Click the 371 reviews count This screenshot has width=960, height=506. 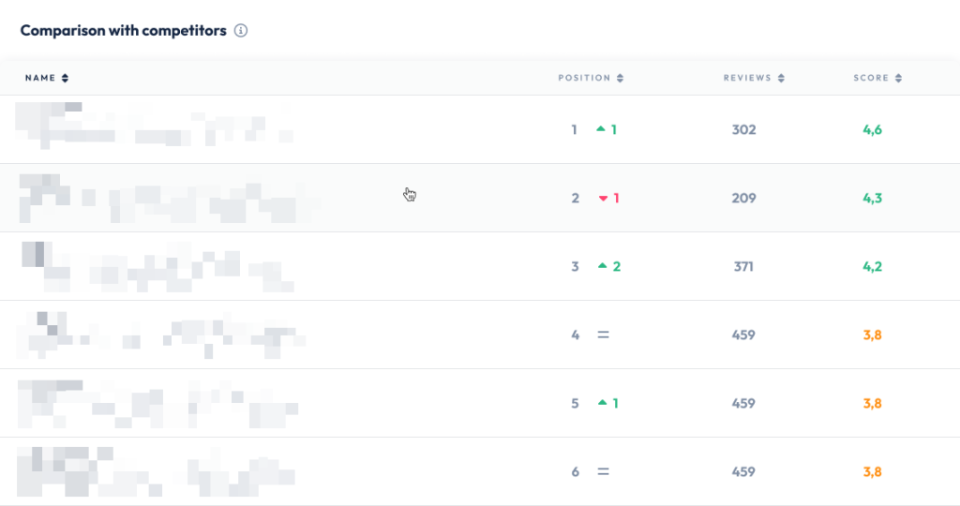[743, 267]
